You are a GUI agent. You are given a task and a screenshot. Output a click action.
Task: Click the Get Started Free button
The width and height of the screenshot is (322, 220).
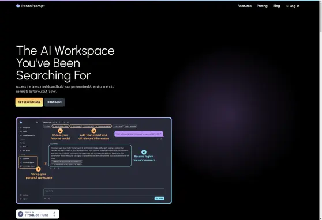[x=29, y=102]
